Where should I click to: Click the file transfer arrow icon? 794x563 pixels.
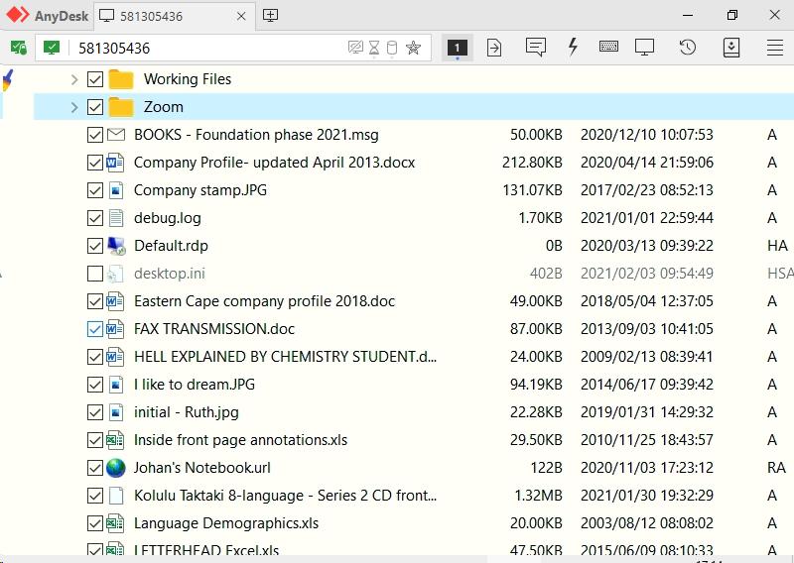[x=494, y=48]
